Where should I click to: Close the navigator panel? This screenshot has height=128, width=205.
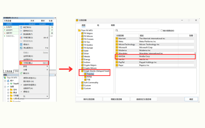[x=55, y=75]
